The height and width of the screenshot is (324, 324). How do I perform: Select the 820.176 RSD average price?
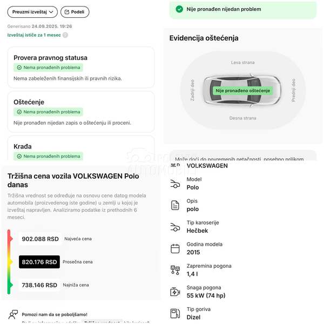tap(39, 262)
